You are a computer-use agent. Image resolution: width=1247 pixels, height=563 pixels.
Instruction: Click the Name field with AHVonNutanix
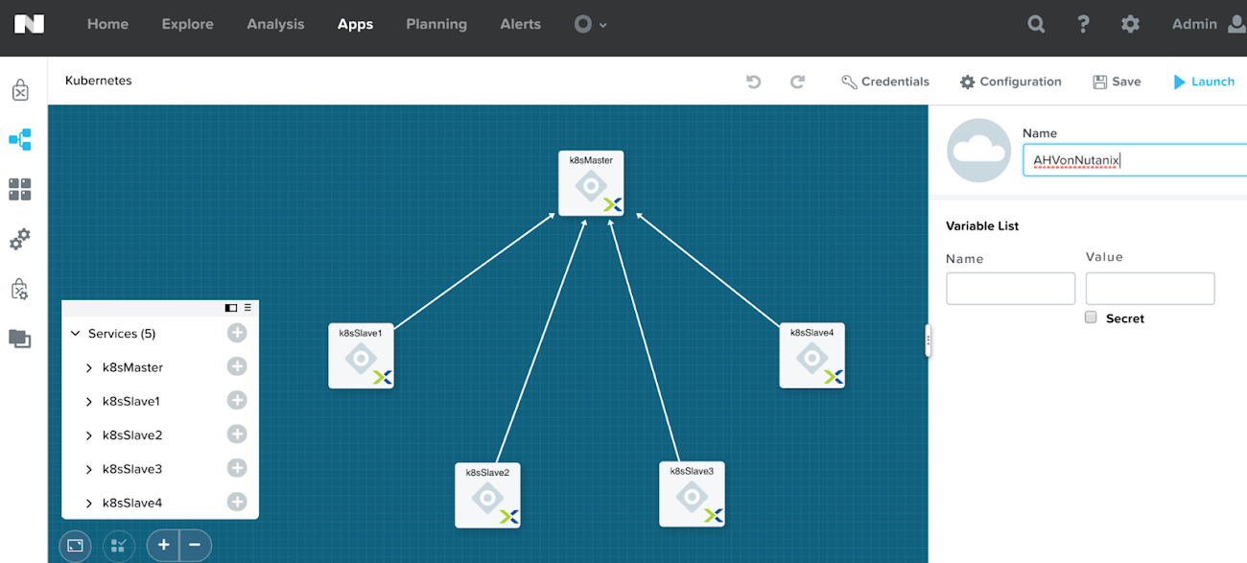tap(1135, 160)
